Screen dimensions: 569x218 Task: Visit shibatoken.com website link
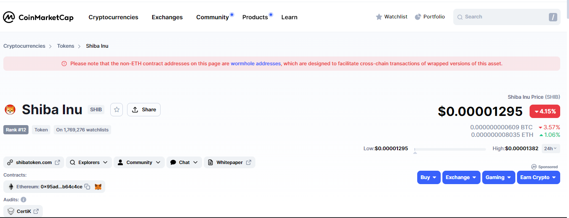pos(34,162)
